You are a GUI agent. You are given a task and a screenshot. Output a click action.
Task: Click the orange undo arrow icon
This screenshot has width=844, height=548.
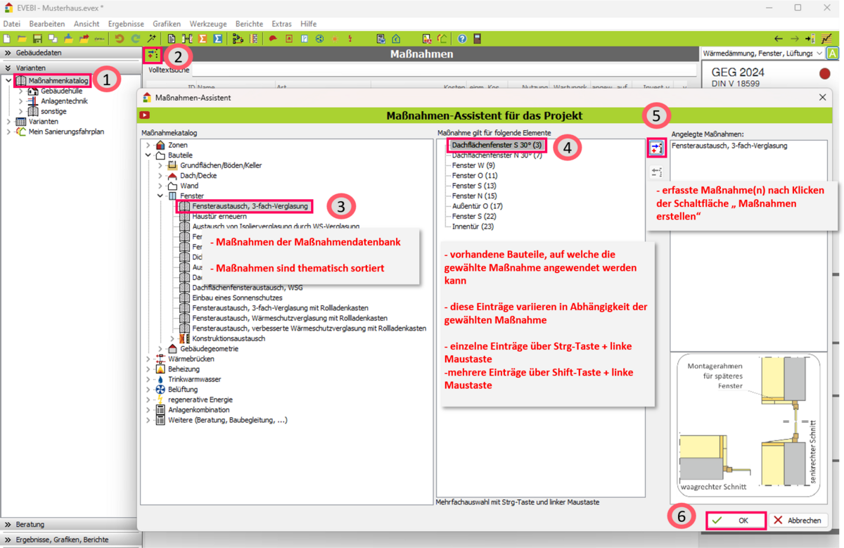(119, 39)
